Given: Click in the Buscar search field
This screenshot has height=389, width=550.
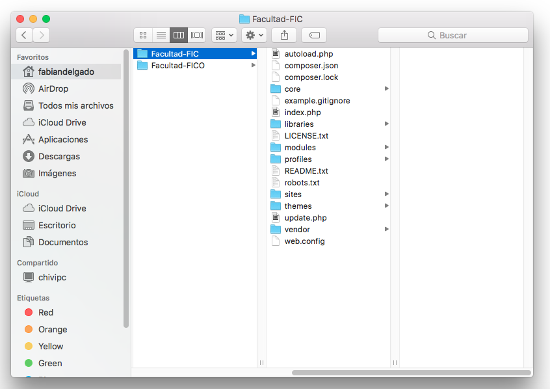Looking at the screenshot, I should click(x=452, y=35).
